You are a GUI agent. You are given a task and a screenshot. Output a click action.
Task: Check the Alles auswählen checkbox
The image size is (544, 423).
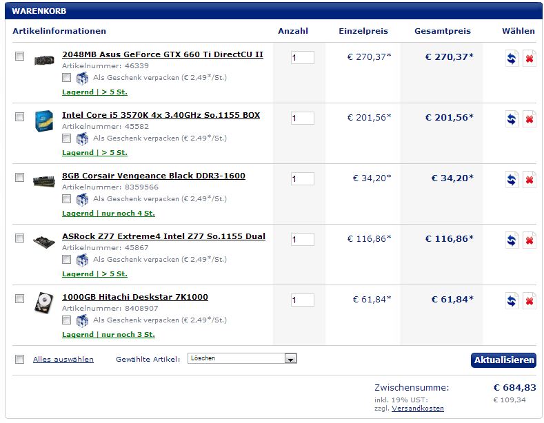click(20, 359)
